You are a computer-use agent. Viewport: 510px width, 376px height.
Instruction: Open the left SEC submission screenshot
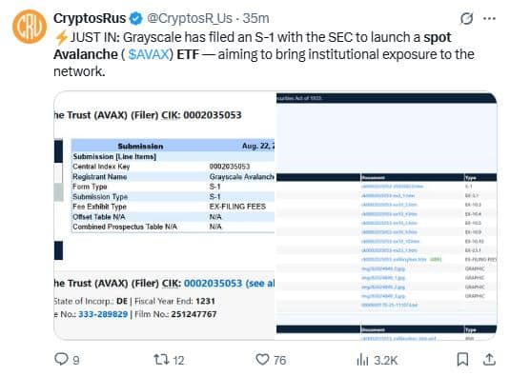coord(165,215)
